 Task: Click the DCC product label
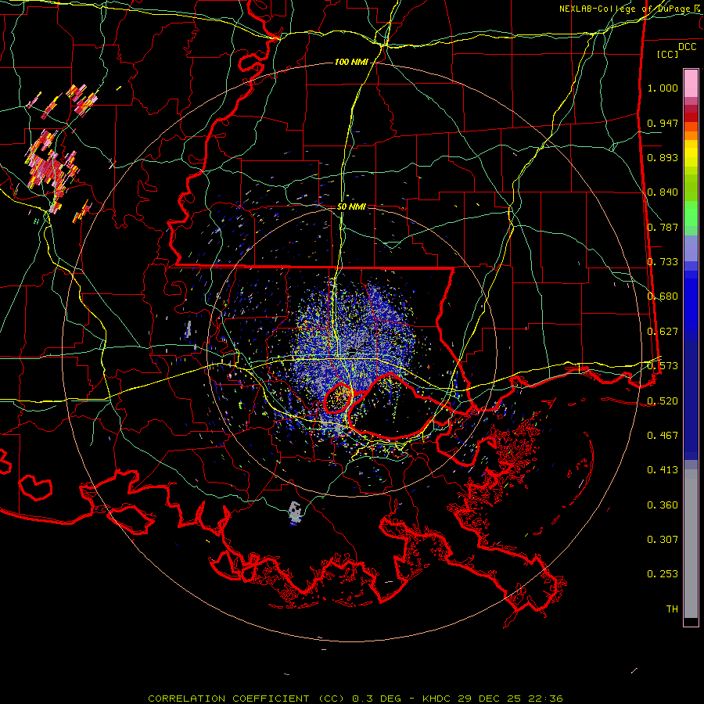pyautogui.click(x=687, y=47)
